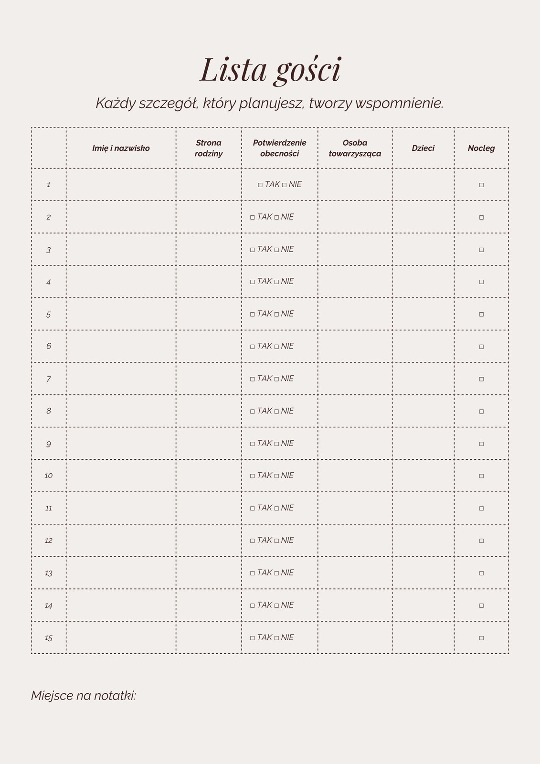540x764 pixels.
Task: Click the subtitle Każdy szczegół text
Action: click(270, 104)
